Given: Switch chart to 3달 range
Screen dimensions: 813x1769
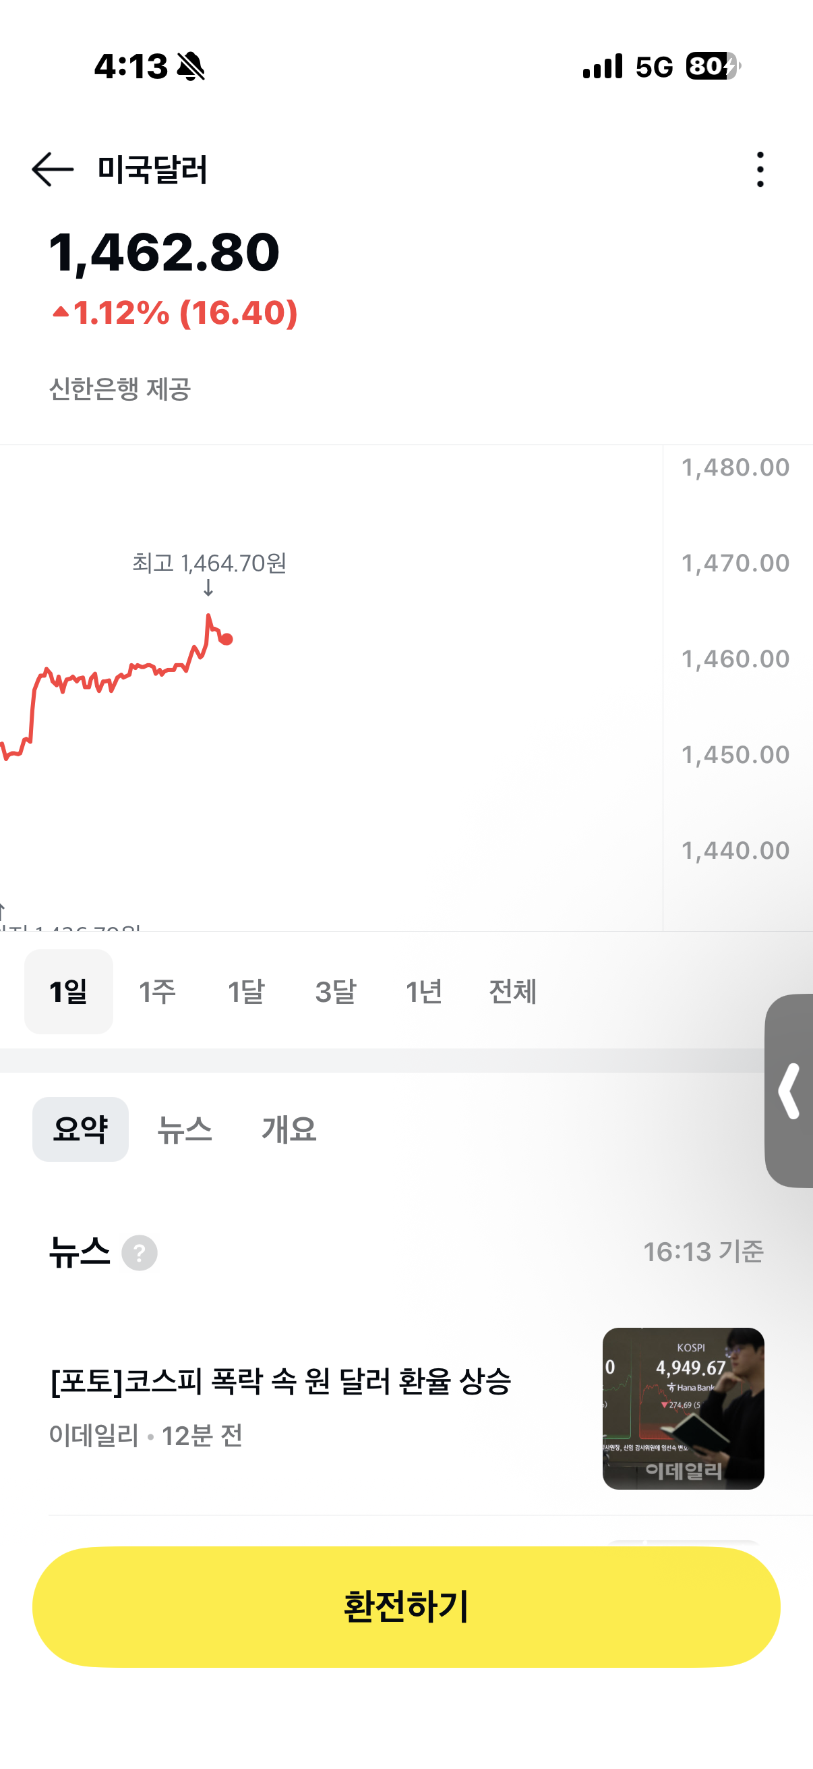Looking at the screenshot, I should click(335, 991).
